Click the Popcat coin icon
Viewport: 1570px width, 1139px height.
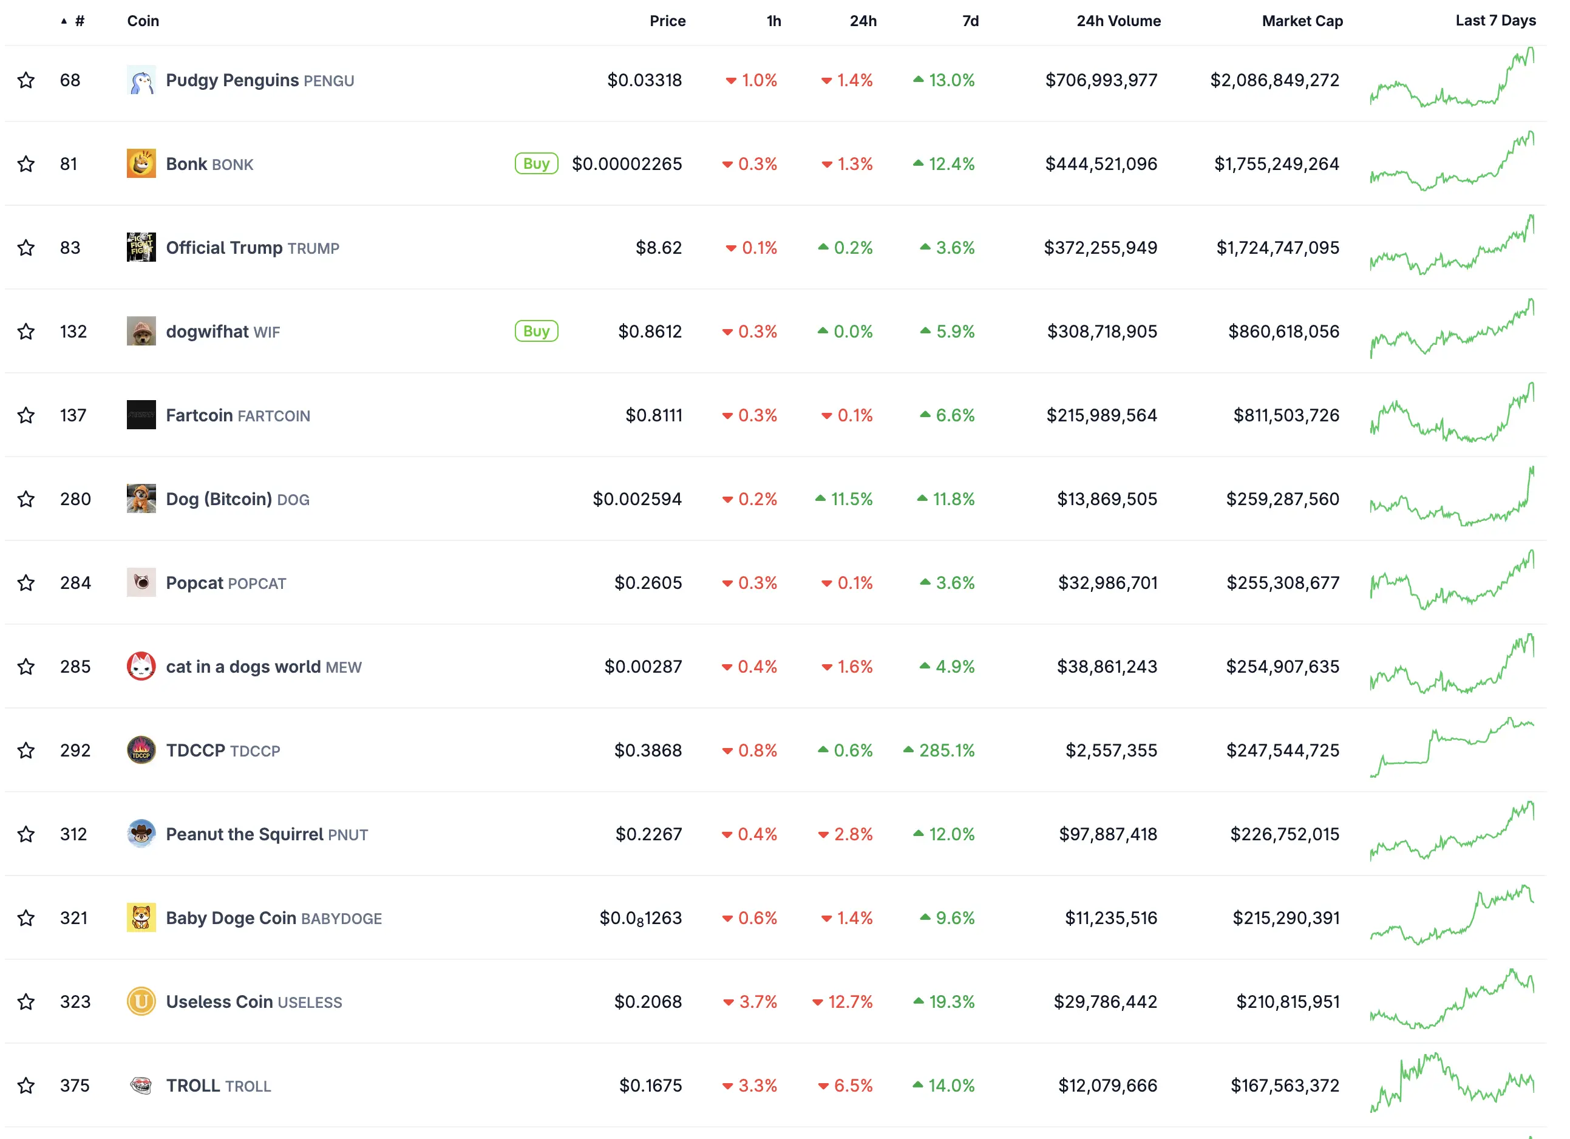(x=141, y=582)
